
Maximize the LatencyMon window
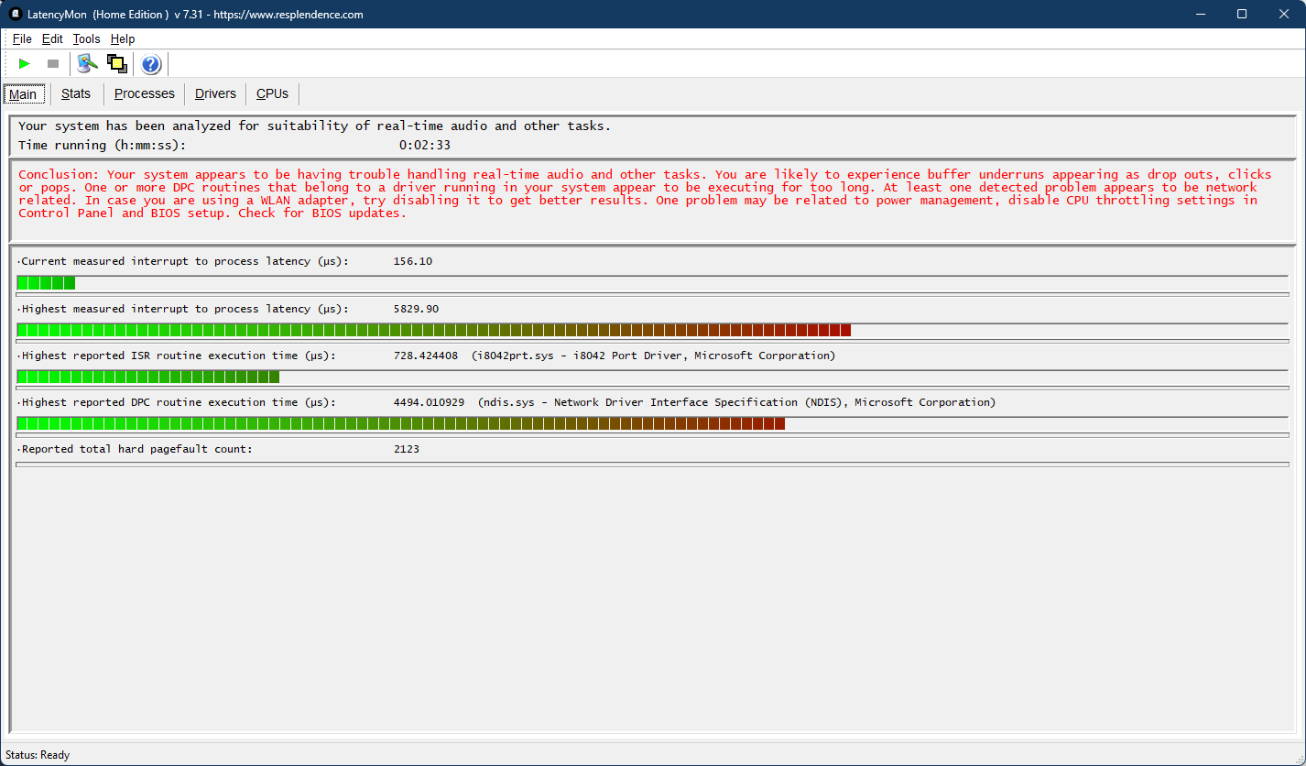tap(1242, 14)
